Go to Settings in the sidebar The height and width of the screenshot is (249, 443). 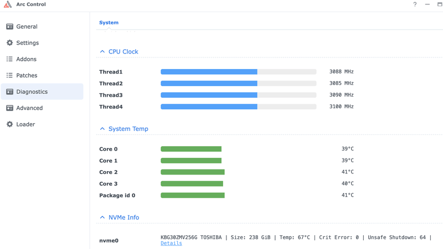(42, 43)
